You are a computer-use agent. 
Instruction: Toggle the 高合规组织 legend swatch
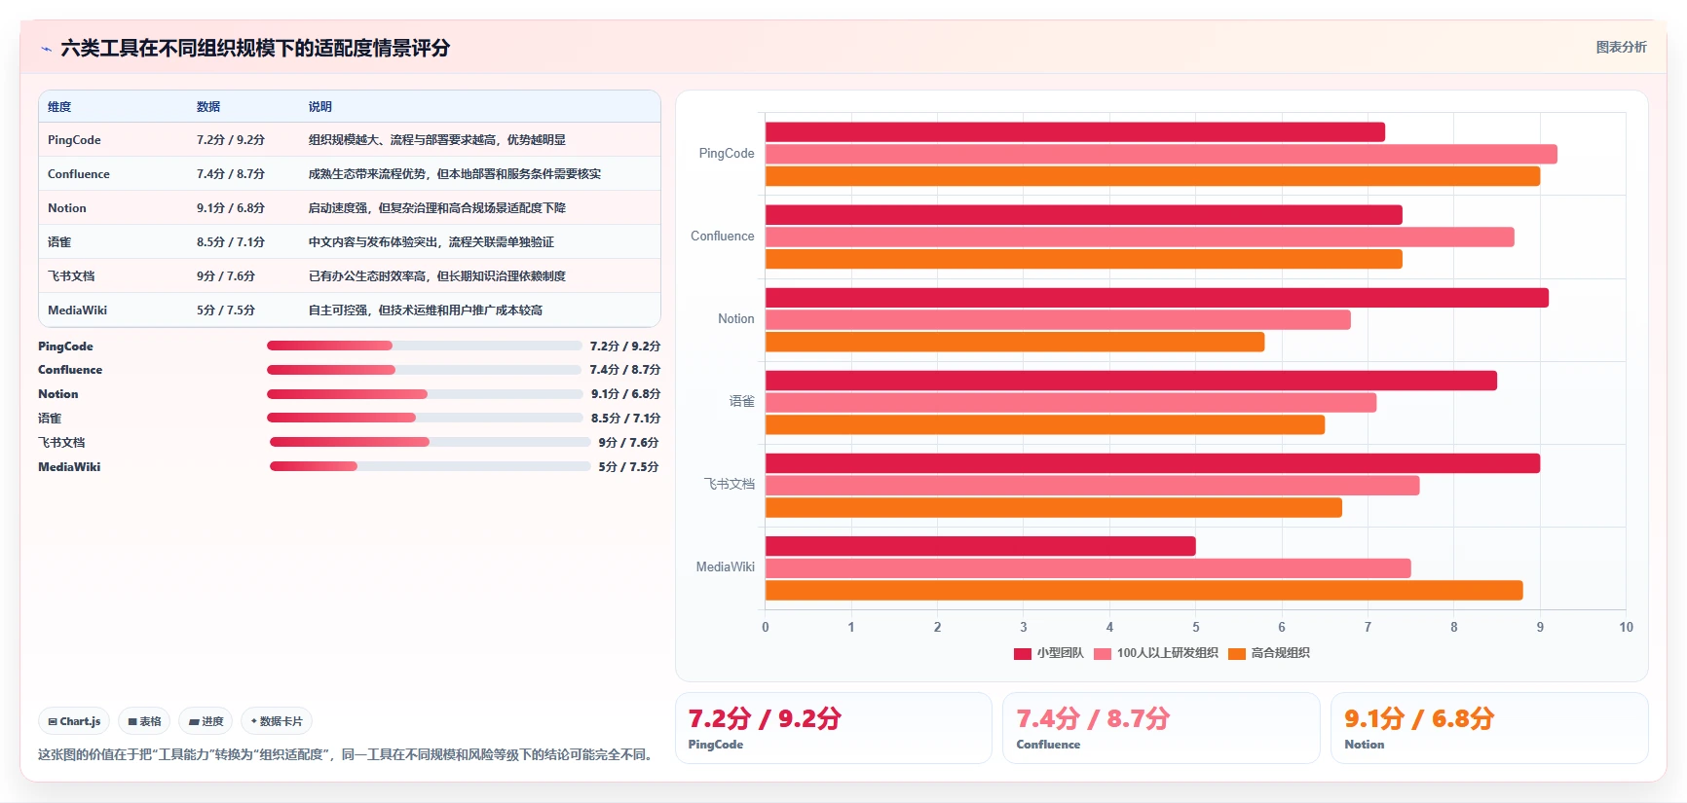(x=1237, y=653)
